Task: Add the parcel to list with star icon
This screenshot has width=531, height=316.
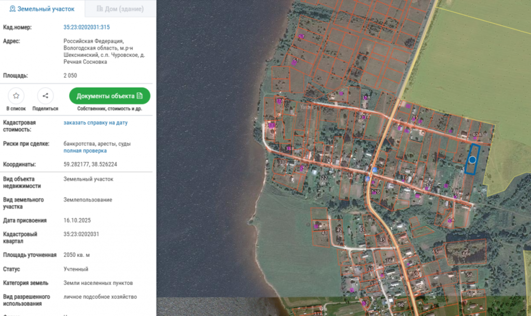Action: click(x=16, y=96)
